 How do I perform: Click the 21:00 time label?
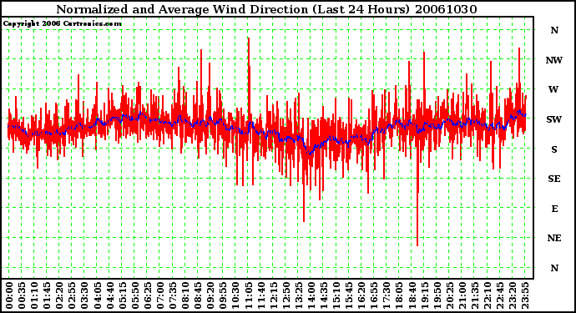462,295
